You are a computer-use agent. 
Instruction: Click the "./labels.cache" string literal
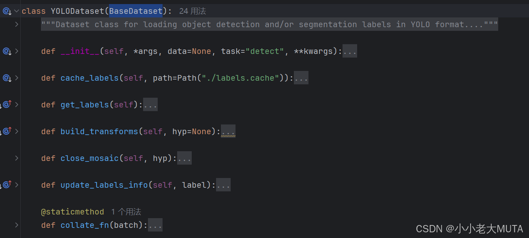coord(240,78)
